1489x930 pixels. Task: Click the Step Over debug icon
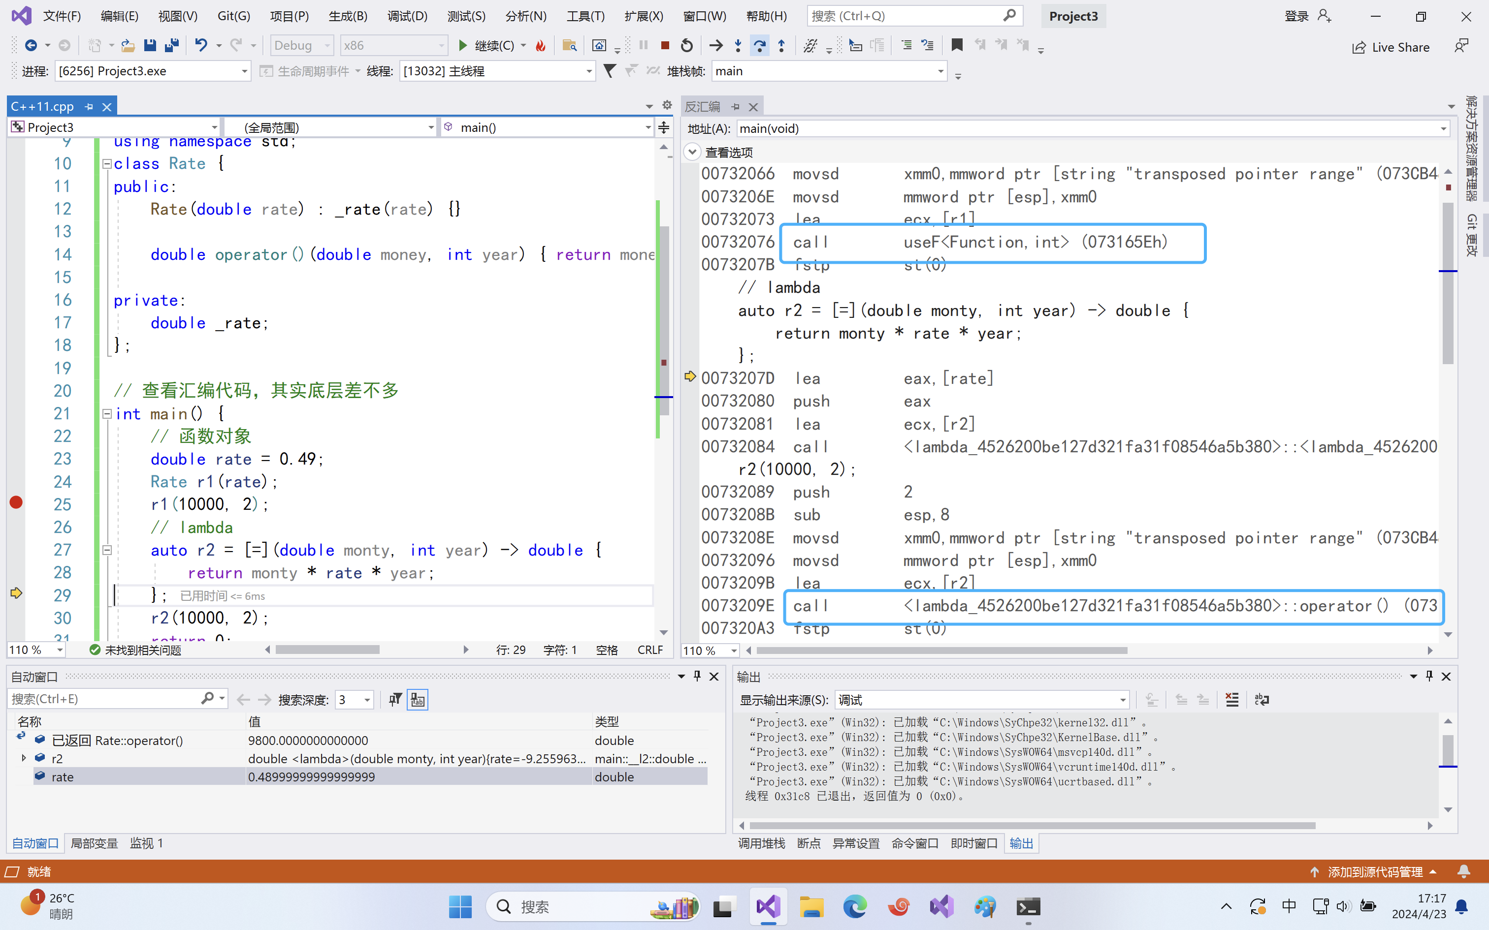[760, 45]
